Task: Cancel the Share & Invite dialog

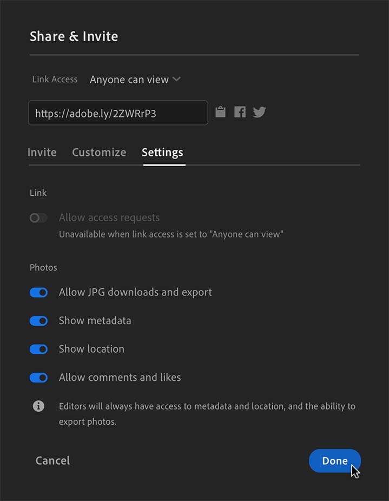Action: [52, 460]
